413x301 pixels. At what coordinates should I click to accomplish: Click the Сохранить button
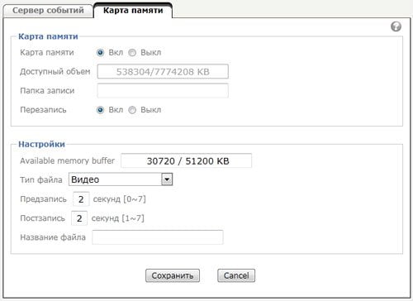[x=173, y=275]
